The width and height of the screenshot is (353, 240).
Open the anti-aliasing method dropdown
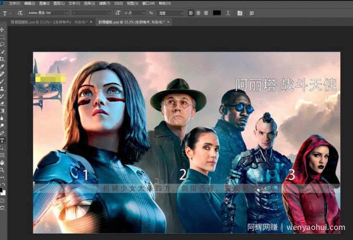click(x=171, y=13)
